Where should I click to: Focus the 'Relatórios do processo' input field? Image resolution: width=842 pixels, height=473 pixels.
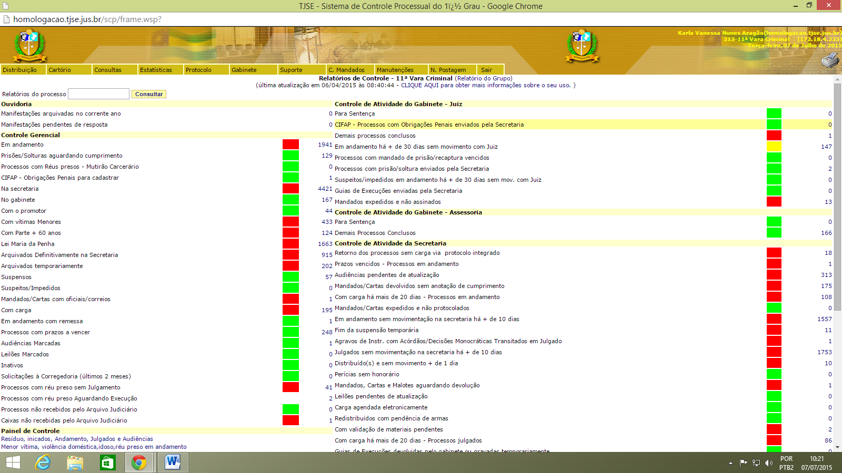[x=98, y=94]
